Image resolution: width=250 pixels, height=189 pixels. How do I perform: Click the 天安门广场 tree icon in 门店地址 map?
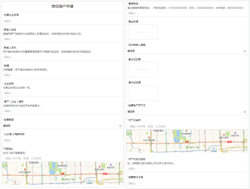(x=63, y=179)
